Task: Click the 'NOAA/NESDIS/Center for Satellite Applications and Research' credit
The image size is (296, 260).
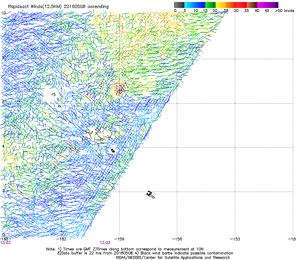Action: (173, 257)
